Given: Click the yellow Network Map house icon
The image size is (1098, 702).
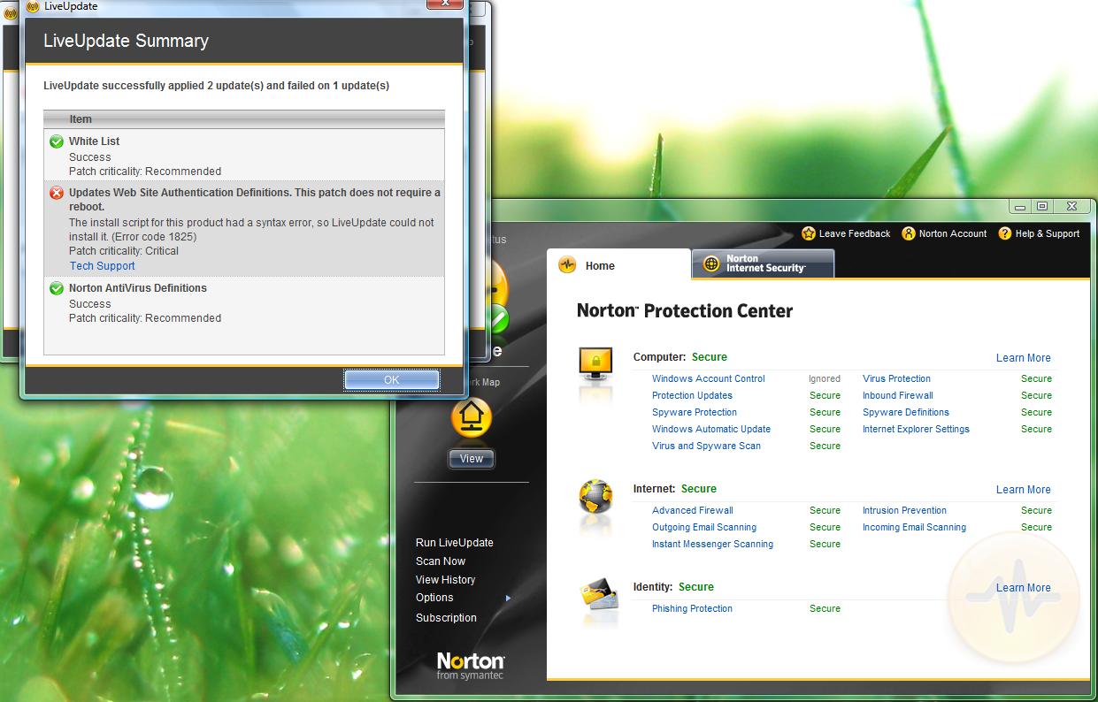Looking at the screenshot, I should [471, 418].
